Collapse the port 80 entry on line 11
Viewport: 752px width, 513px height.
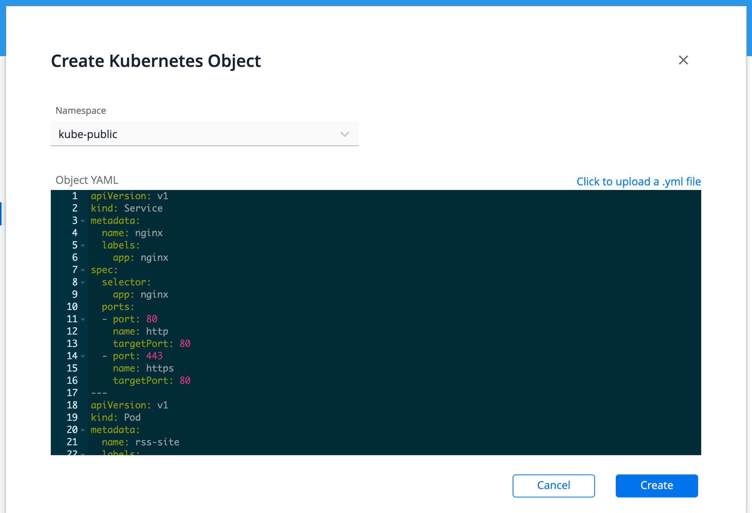pyautogui.click(x=83, y=320)
